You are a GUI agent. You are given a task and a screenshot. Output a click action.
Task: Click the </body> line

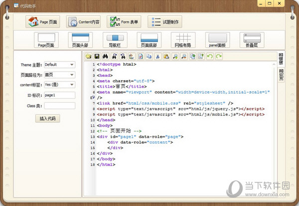pyautogui.click(x=106, y=159)
